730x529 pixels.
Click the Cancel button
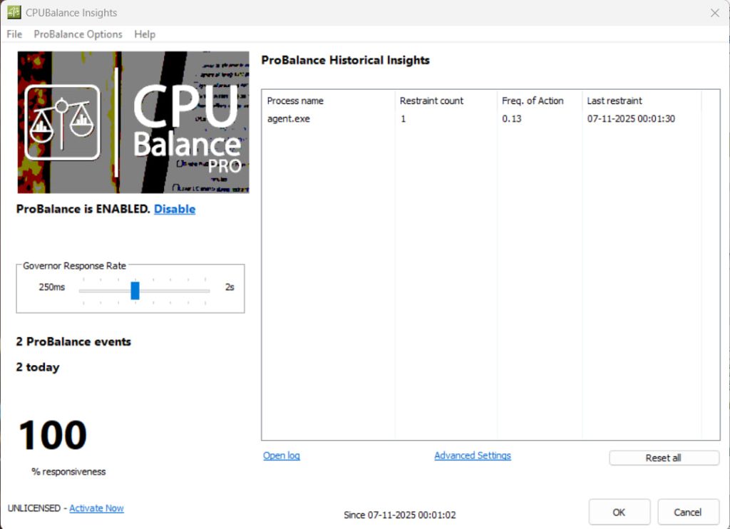click(688, 512)
